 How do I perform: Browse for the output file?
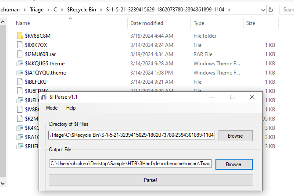pos(233,164)
